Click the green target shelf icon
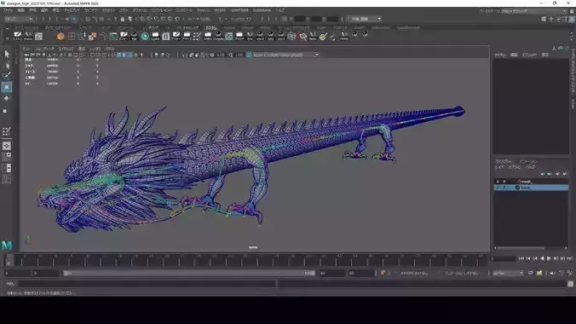This screenshot has height=324, width=576. [x=323, y=36]
